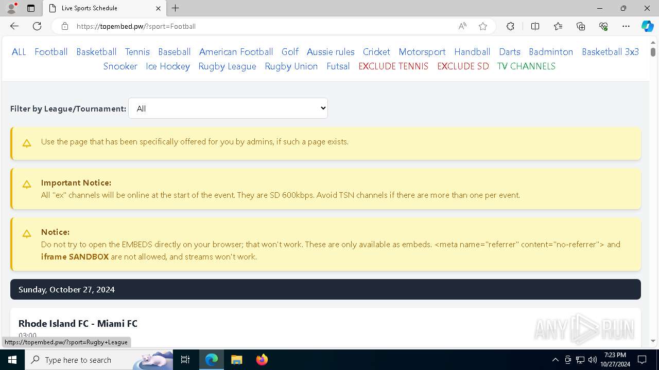Click the address bar URL

(136, 26)
